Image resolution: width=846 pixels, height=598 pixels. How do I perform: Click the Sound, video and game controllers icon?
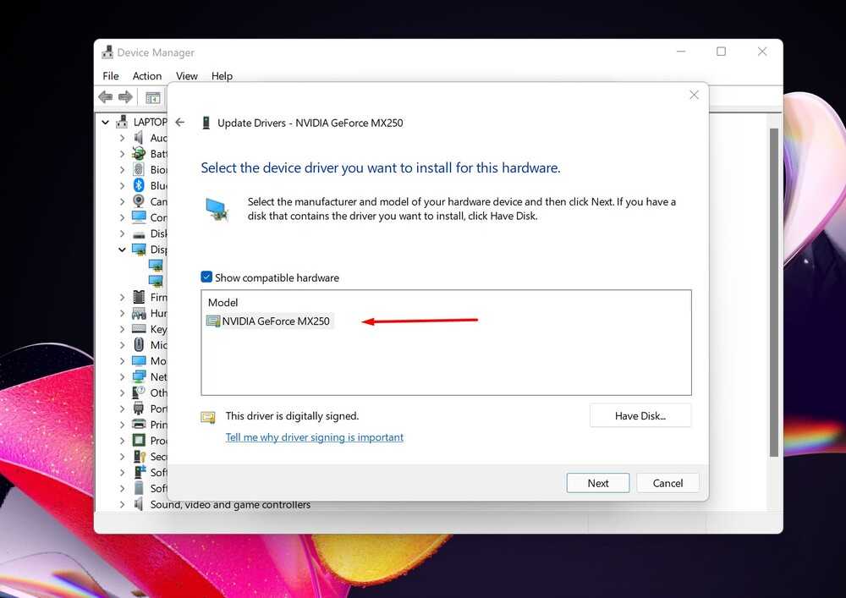(x=139, y=504)
